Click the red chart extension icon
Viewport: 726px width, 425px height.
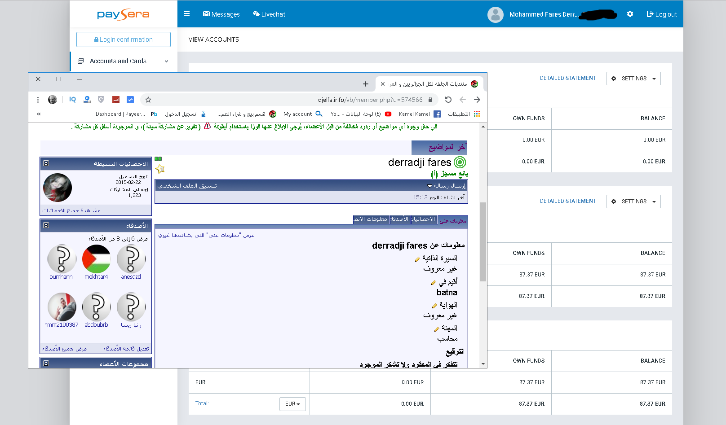pos(116,100)
